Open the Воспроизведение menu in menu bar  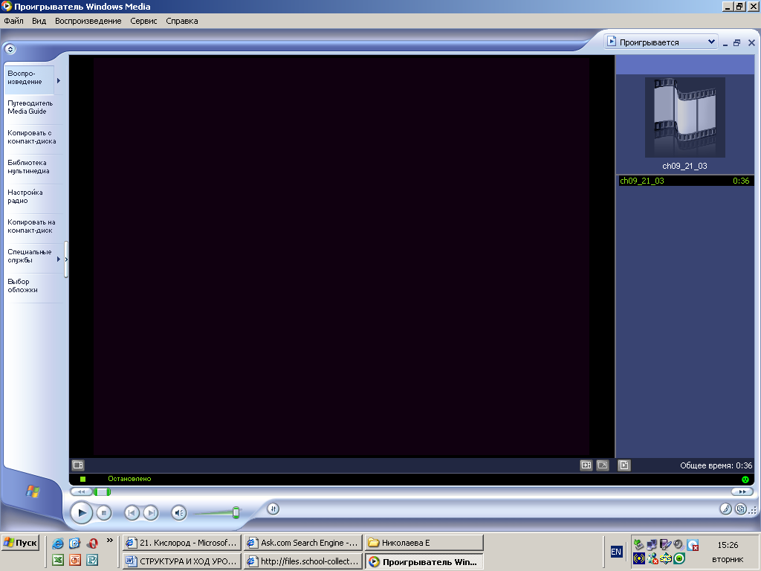88,21
